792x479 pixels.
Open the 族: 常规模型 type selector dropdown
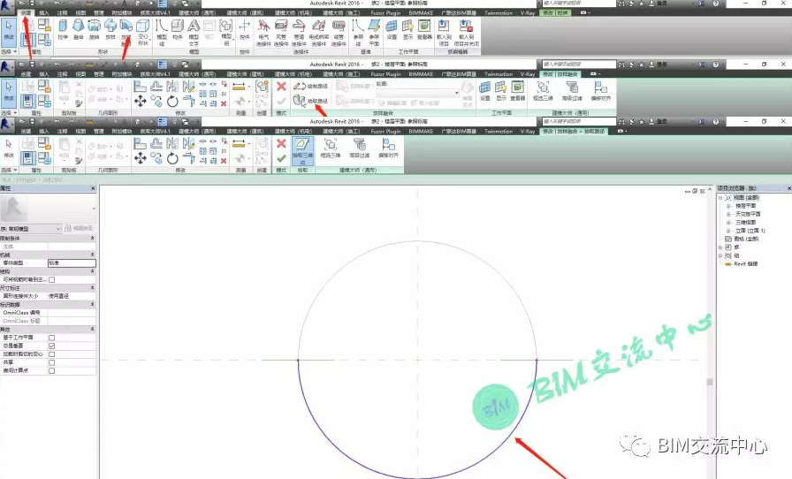click(x=31, y=229)
